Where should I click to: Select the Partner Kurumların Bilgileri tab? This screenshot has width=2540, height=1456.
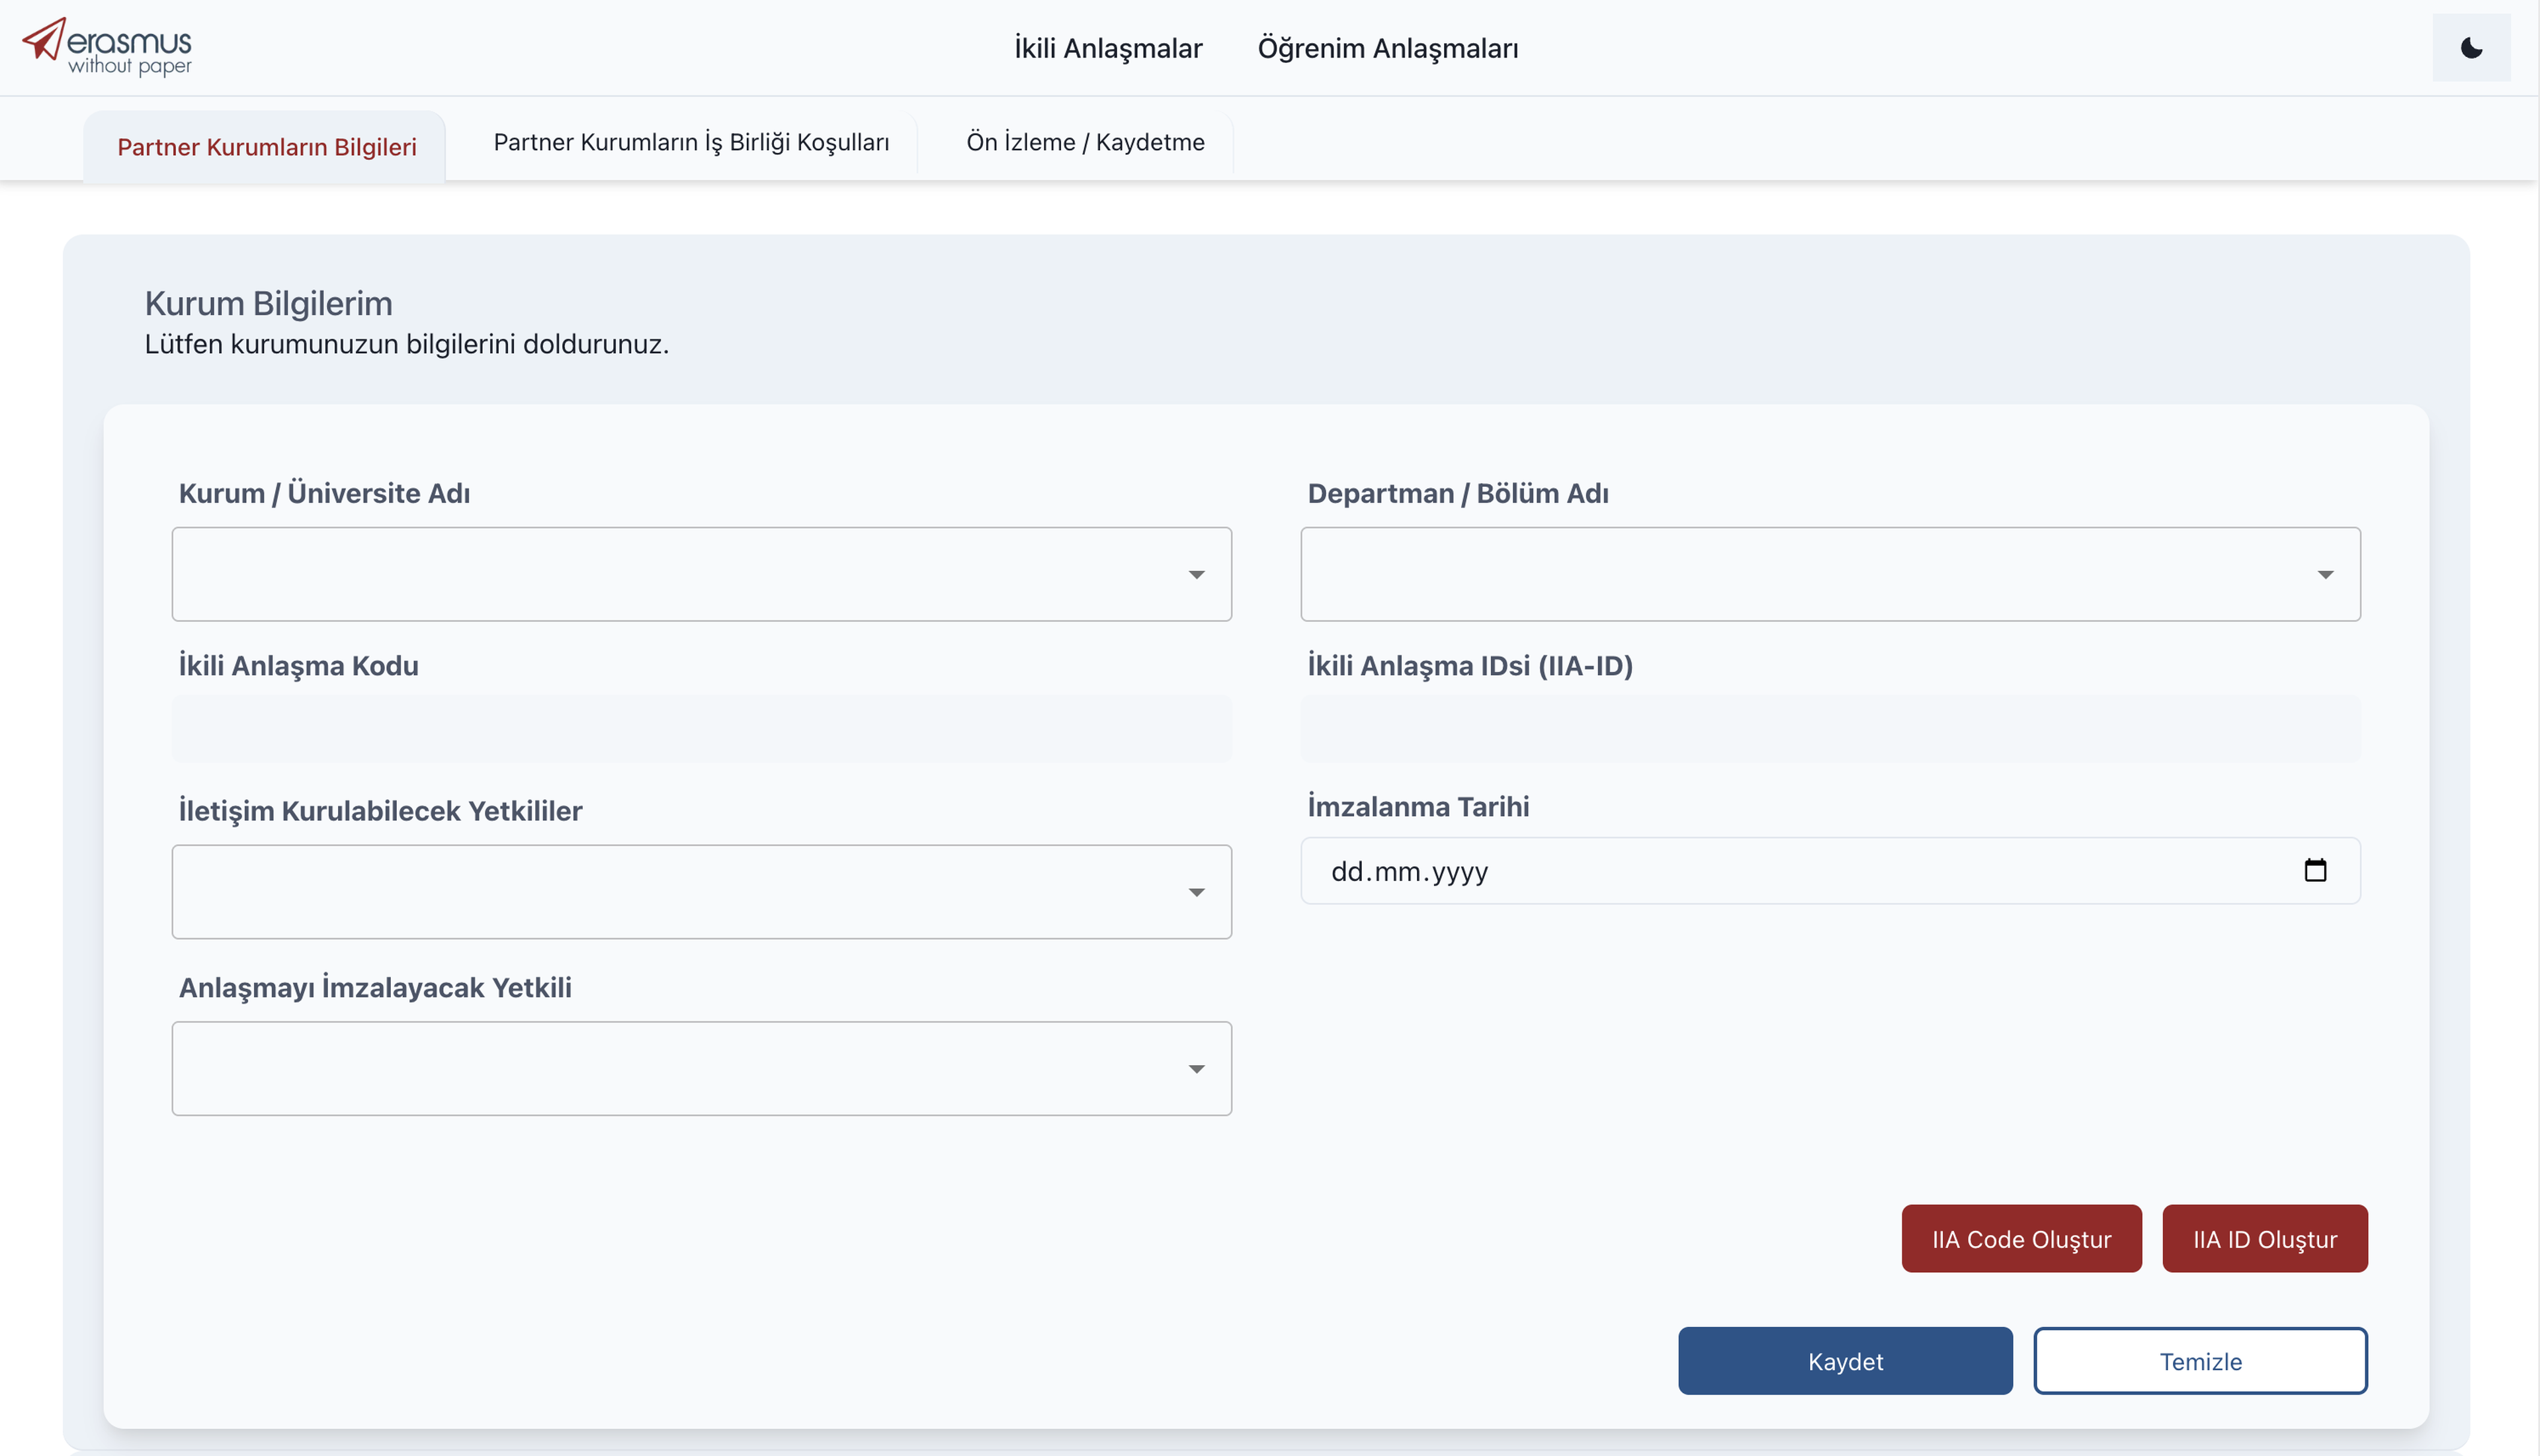pyautogui.click(x=266, y=147)
